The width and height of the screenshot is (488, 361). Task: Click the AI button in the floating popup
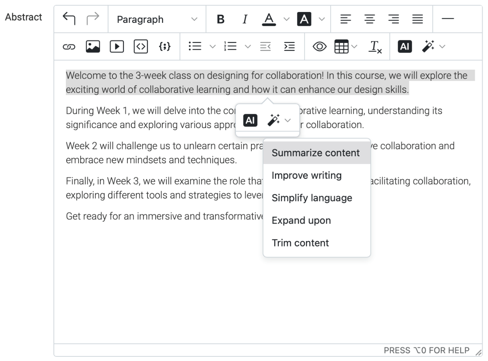tap(250, 120)
